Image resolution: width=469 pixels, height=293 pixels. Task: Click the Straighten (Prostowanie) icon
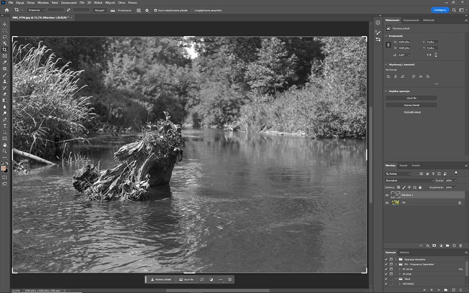tap(113, 10)
